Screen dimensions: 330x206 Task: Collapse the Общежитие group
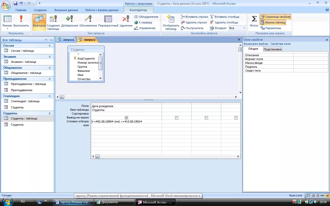tap(49, 68)
